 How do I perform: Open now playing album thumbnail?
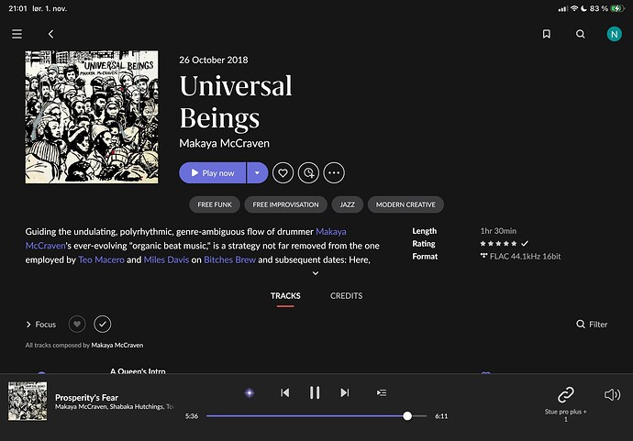pyautogui.click(x=28, y=401)
